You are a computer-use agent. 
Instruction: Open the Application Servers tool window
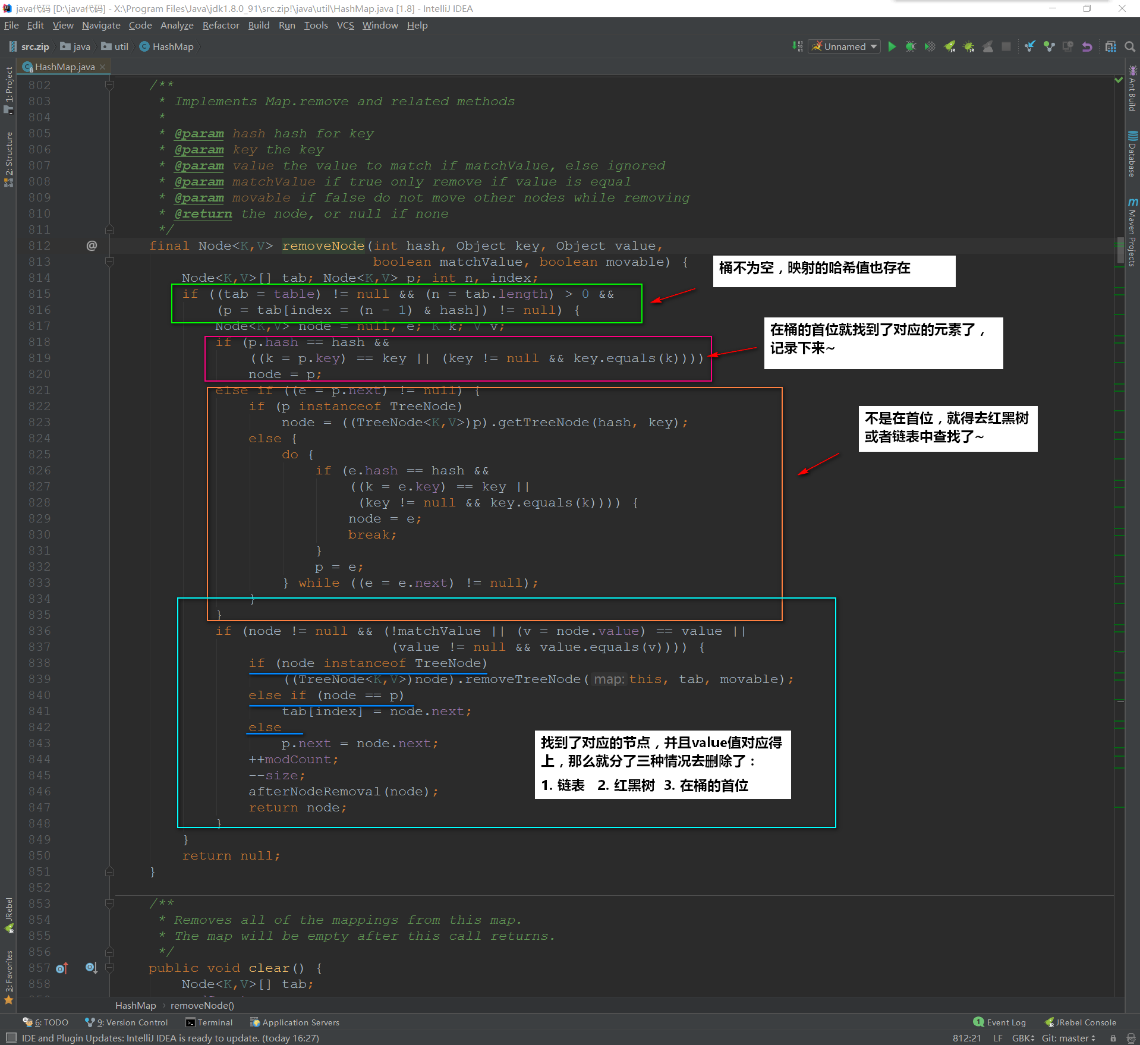tap(295, 1022)
